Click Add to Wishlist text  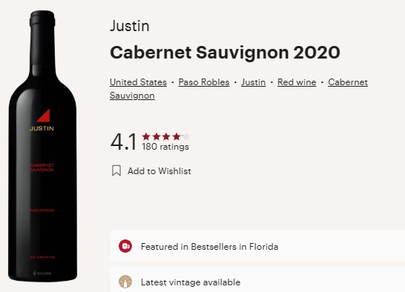click(x=159, y=171)
